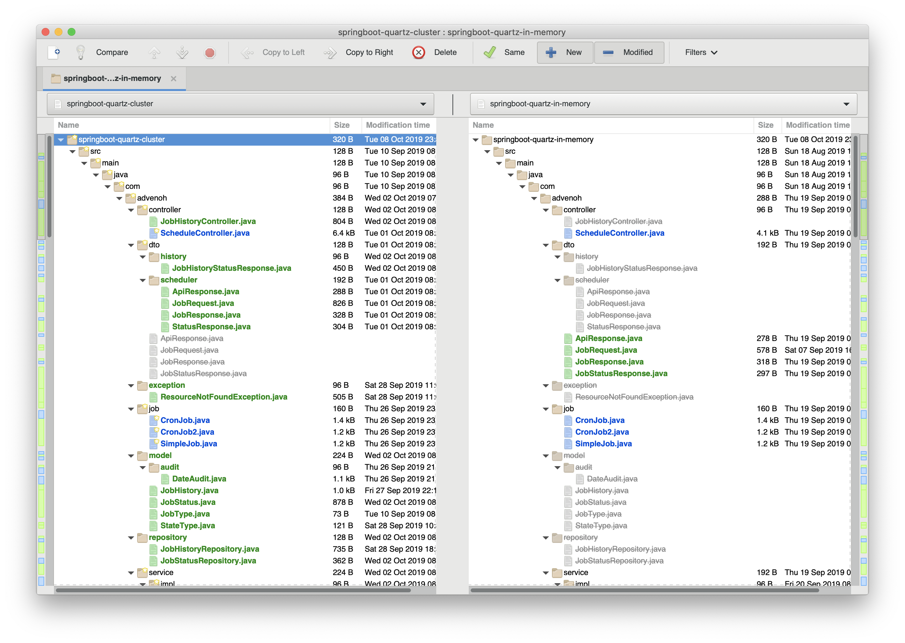Click the Compare lightbulb icon
This screenshot has height=643, width=905.
point(81,52)
